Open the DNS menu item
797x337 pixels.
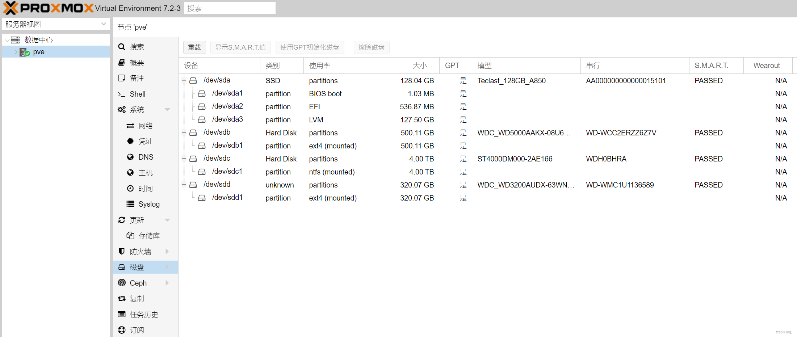pos(145,157)
